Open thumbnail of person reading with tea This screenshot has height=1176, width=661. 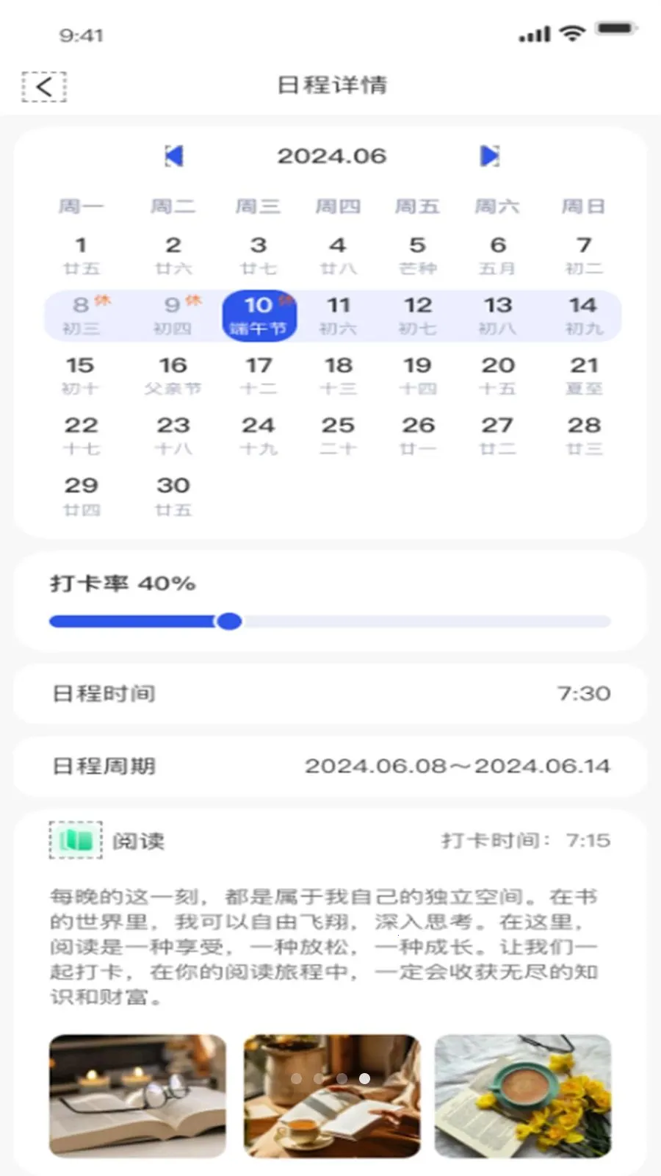point(332,1096)
